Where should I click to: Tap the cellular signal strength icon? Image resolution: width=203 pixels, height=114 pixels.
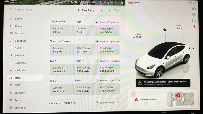[x=117, y=10]
